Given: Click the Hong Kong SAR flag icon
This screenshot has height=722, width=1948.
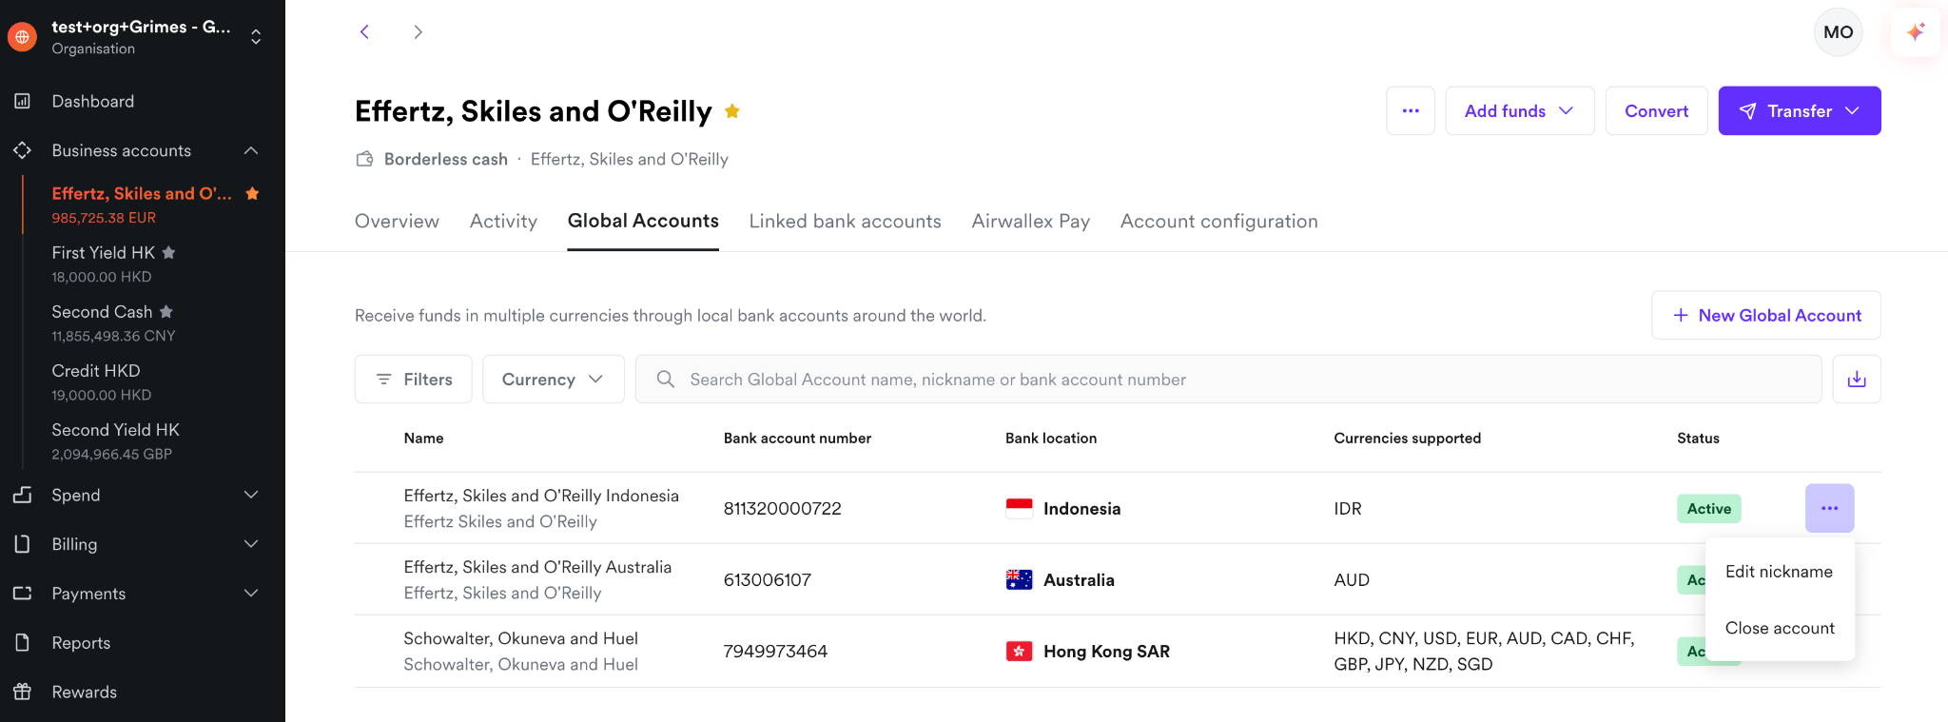Looking at the screenshot, I should (1019, 652).
